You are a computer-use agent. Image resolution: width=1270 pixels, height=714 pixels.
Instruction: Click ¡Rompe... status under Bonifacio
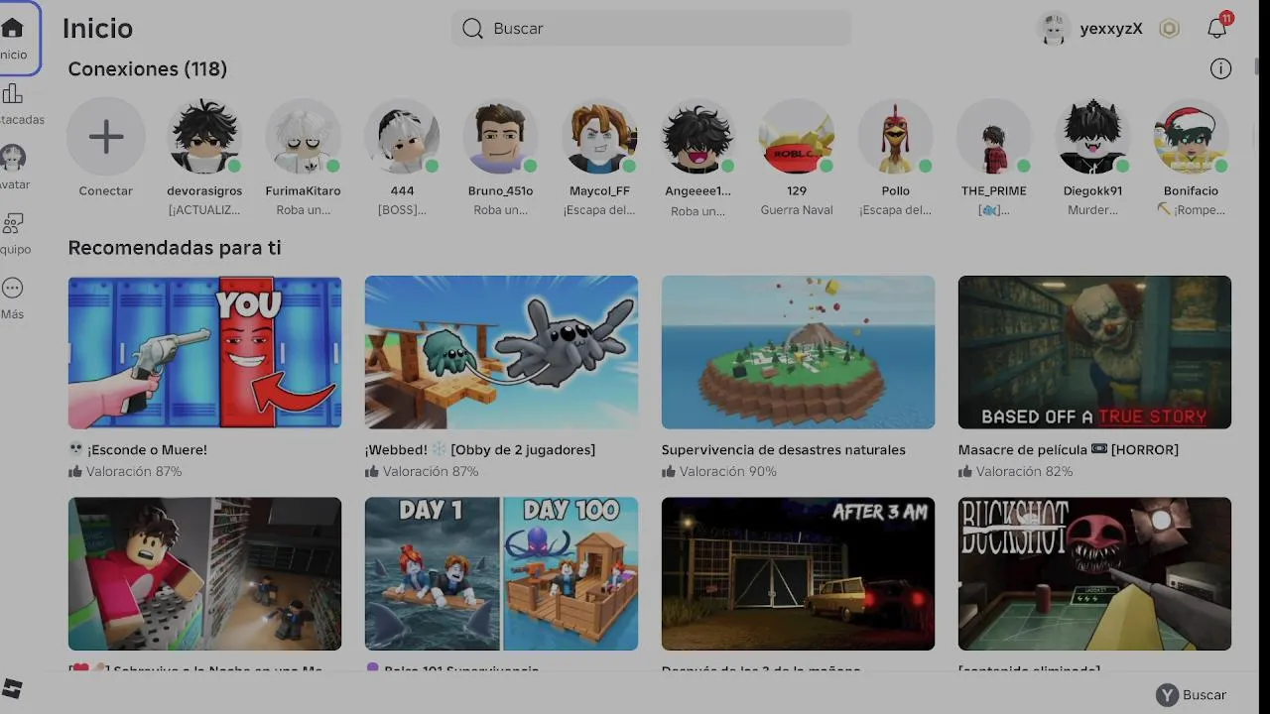point(1191,210)
